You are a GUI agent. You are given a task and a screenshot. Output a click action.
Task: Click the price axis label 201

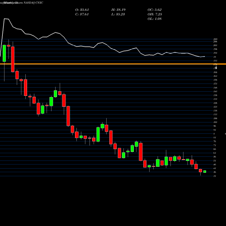point(215,45)
